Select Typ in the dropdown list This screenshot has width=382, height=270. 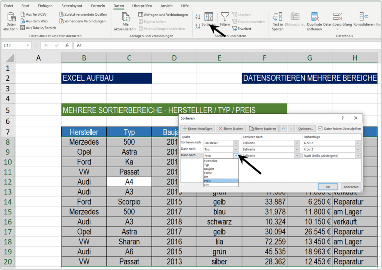pos(221,165)
